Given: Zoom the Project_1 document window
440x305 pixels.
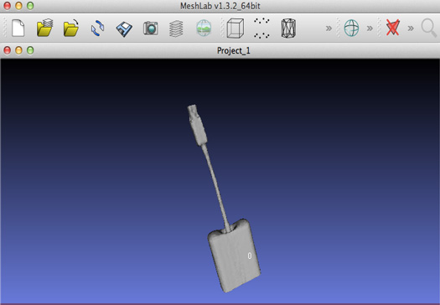Looking at the screenshot, I should click(30, 50).
